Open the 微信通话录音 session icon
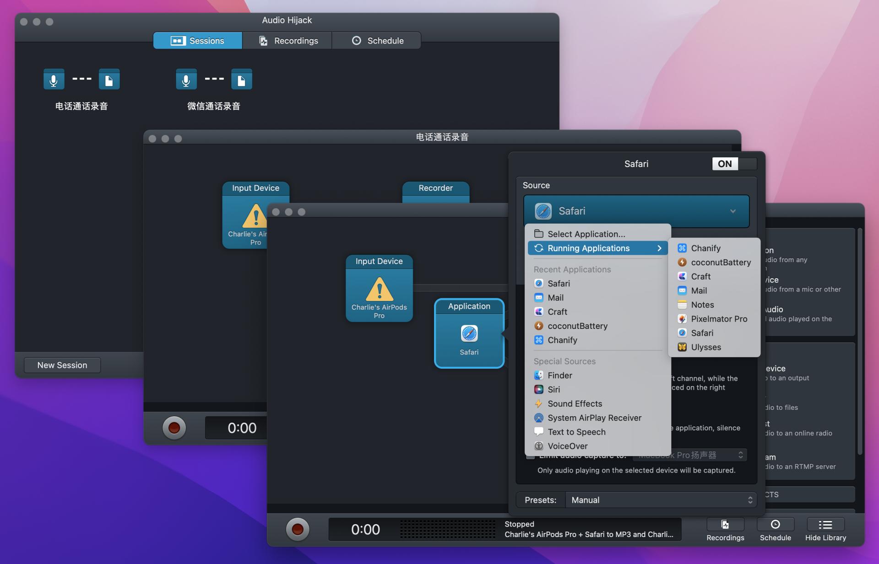 click(x=214, y=81)
